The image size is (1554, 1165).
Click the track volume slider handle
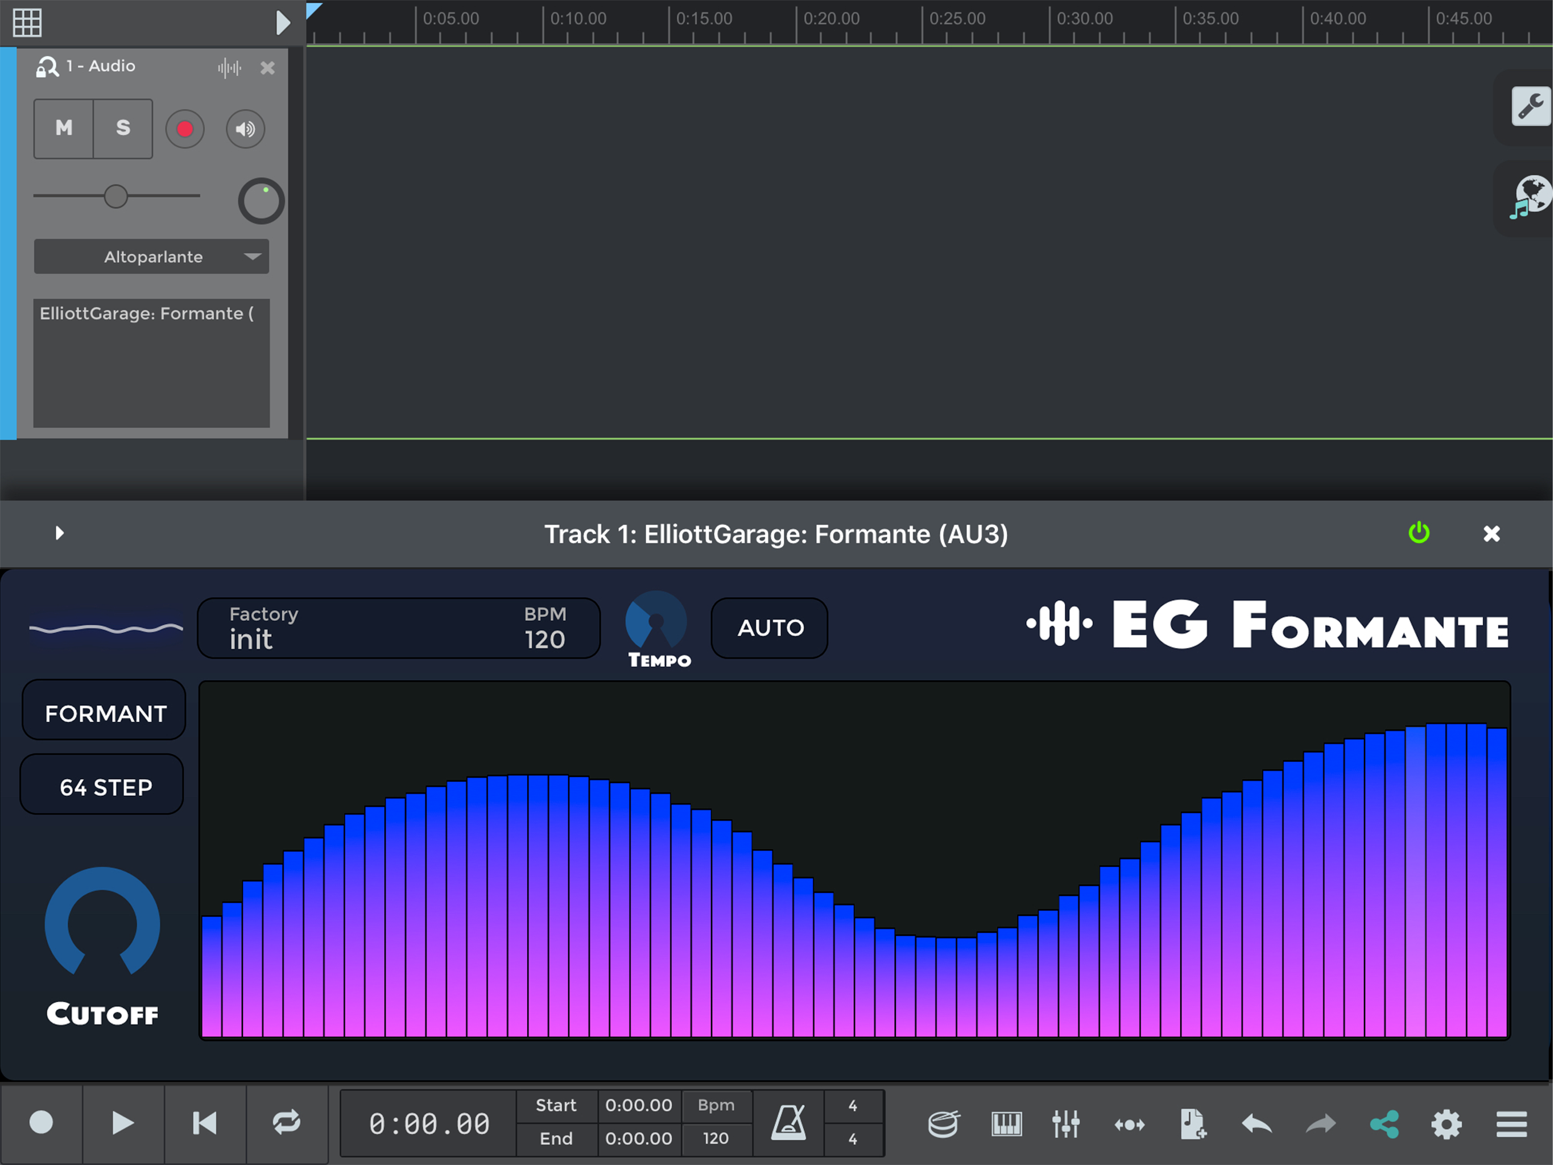click(x=116, y=196)
